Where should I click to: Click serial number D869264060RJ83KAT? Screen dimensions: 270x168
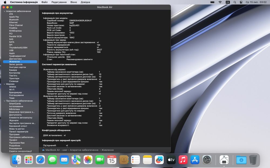(80, 21)
